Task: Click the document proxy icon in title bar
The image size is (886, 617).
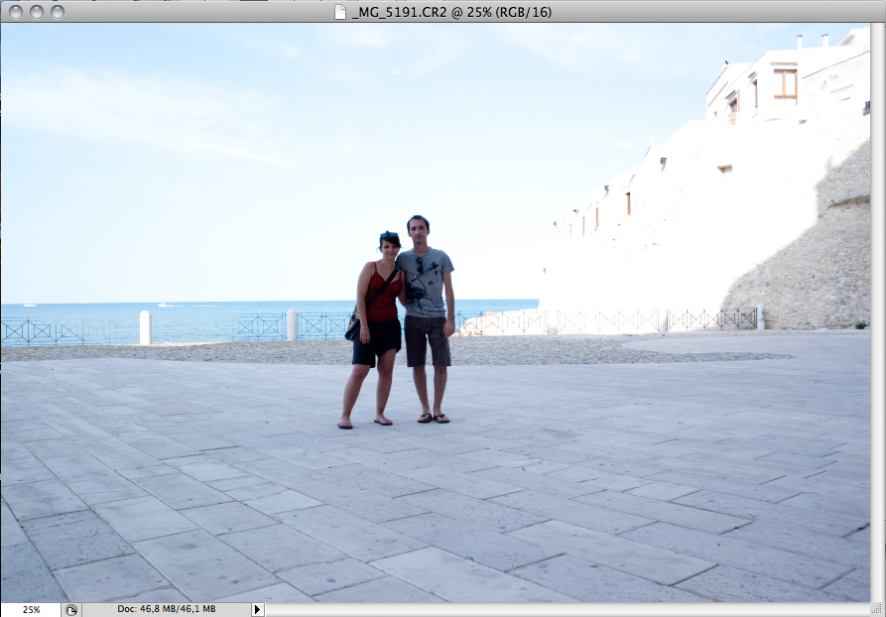Action: click(x=340, y=12)
